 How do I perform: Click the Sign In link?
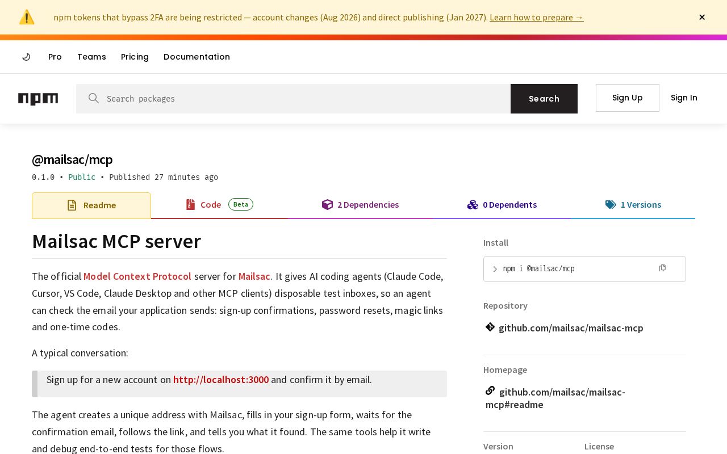point(684,98)
